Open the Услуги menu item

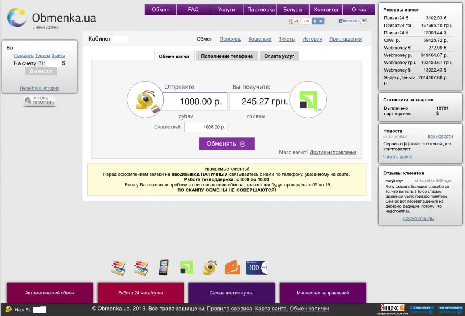[227, 10]
